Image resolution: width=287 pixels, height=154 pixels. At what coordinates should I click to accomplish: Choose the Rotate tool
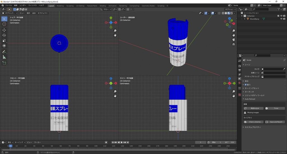4,35
